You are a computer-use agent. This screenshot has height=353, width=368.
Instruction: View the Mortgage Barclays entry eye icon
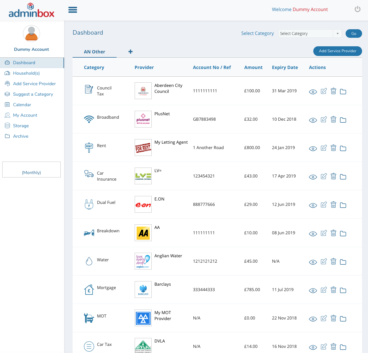313,291
